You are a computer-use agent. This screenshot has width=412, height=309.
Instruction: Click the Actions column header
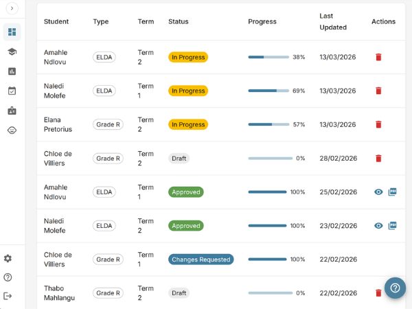[383, 21]
